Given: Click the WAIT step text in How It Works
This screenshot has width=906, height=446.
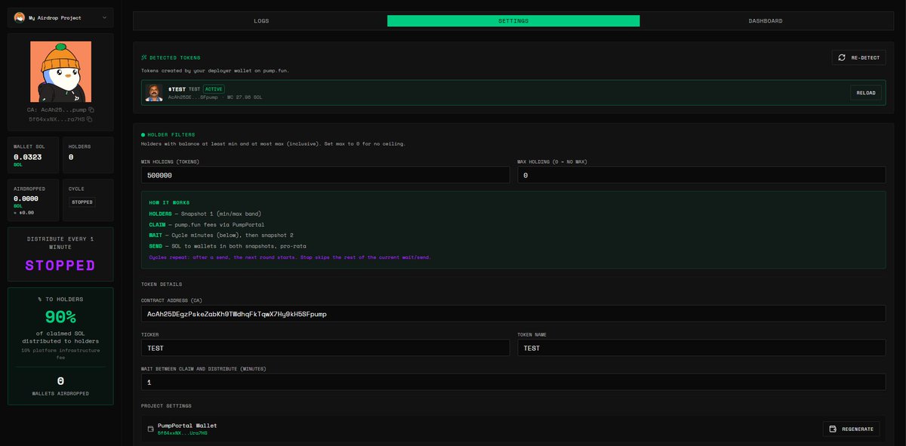Looking at the screenshot, I should coord(156,235).
